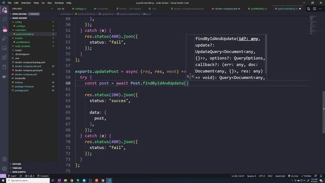The width and height of the screenshot is (325, 183).
Task: Click the Spaces: 4 indentation setting
Action: click(251, 176)
